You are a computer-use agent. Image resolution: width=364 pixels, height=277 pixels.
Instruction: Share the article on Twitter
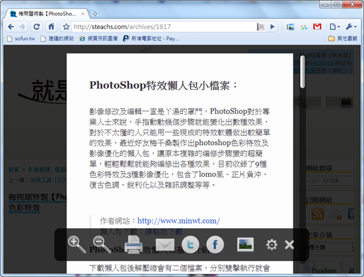[190, 244]
